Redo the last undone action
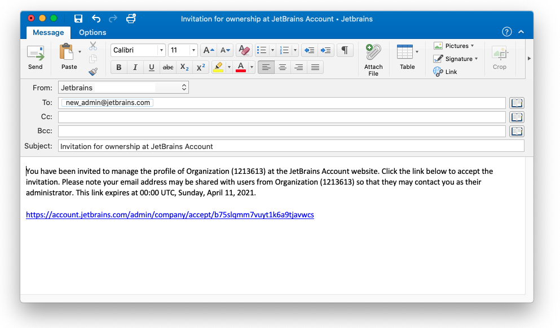Screen dimensions: 560x328 (113, 19)
